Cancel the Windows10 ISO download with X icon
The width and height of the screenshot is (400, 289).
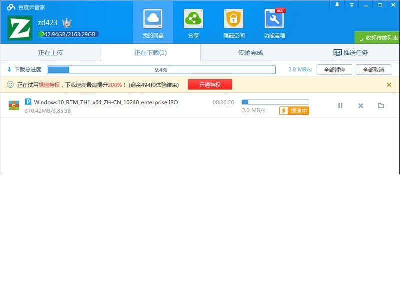[361, 106]
